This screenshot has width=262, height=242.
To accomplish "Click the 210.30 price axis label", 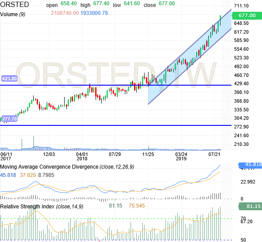I will point(241,144).
